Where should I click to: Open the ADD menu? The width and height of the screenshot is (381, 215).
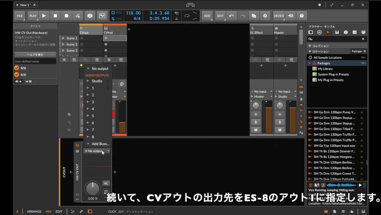coord(207,16)
